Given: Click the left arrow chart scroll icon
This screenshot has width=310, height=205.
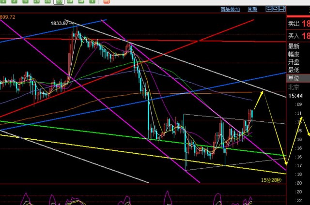Looking at the screenshot, I should 268,9.
